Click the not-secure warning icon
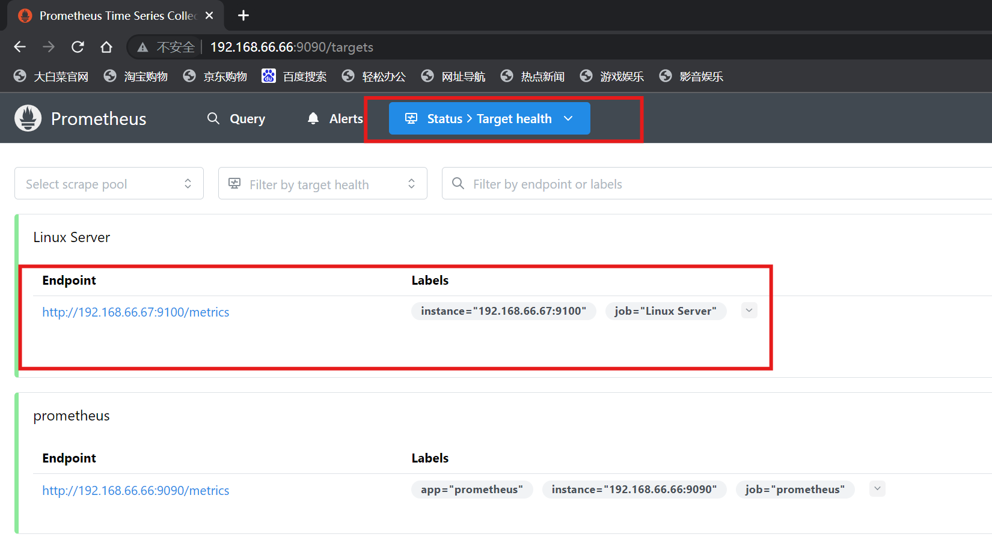 142,47
